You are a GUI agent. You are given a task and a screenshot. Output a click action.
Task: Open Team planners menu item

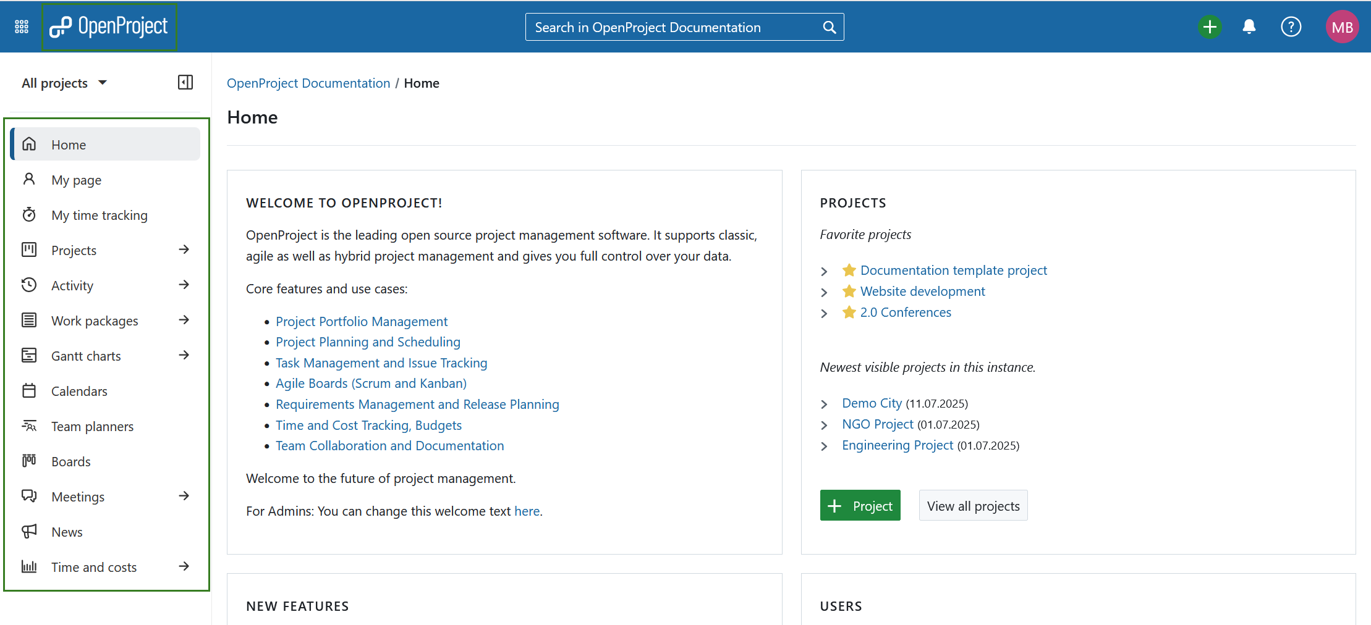(x=106, y=426)
